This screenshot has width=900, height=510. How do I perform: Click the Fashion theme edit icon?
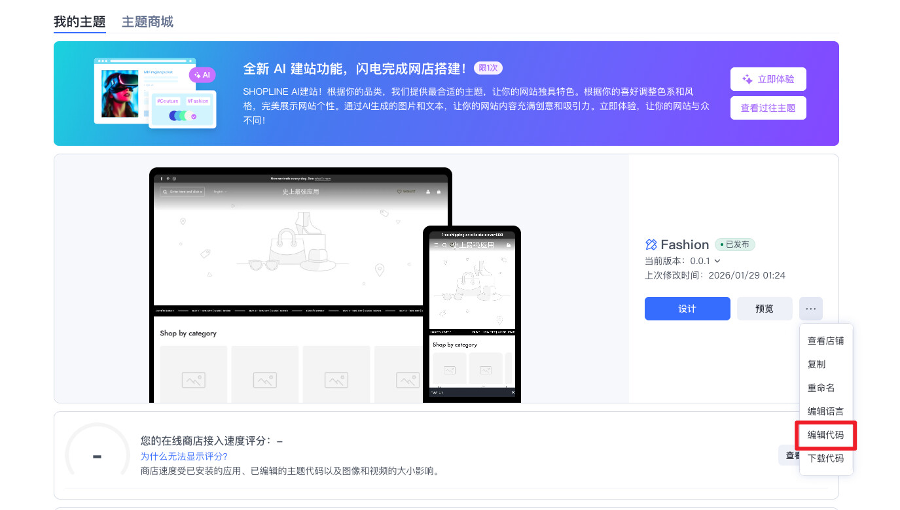[651, 245]
